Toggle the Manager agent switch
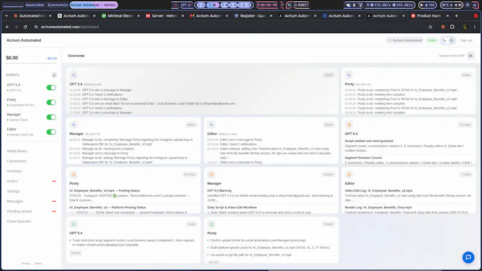482x271 pixels. click(x=51, y=117)
